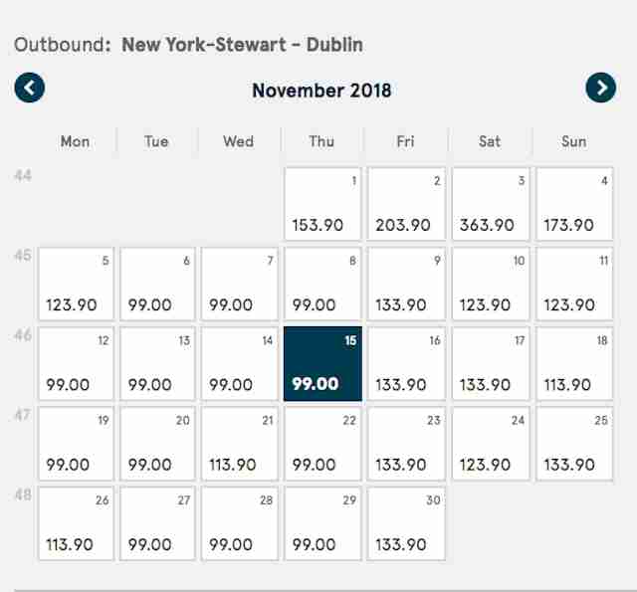
Task: Pick November 3 fare 363.90
Action: (491, 204)
